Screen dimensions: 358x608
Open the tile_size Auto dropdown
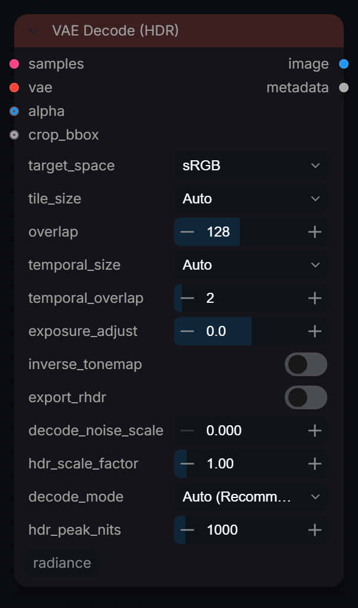tap(252, 199)
